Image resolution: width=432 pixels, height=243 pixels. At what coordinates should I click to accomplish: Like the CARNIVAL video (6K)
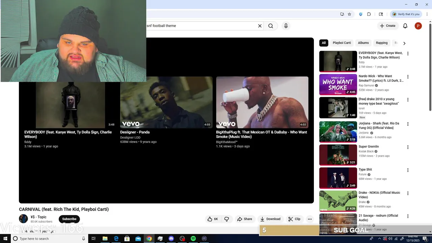click(x=213, y=219)
